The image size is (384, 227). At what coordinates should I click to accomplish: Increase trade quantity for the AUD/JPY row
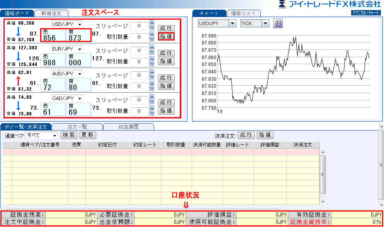coord(152,83)
